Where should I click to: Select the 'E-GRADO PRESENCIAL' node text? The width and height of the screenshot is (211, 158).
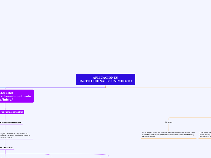(11, 123)
